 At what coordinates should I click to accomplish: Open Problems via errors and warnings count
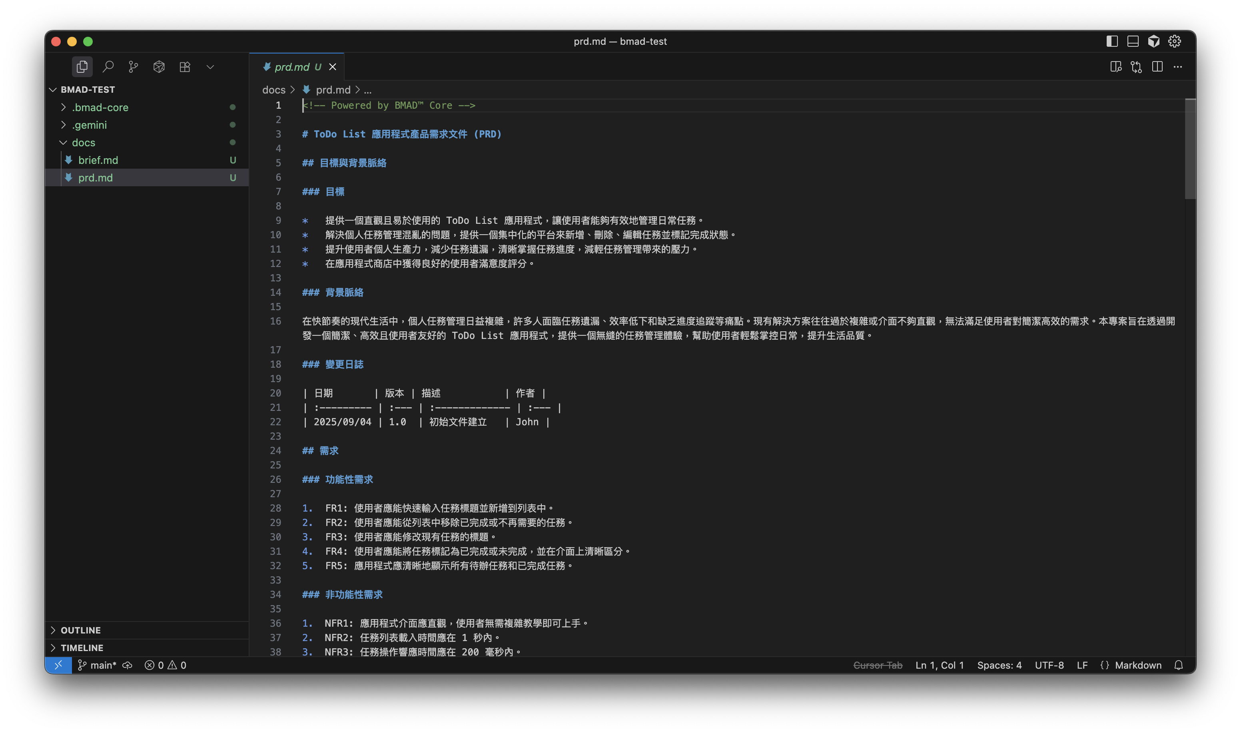click(166, 665)
